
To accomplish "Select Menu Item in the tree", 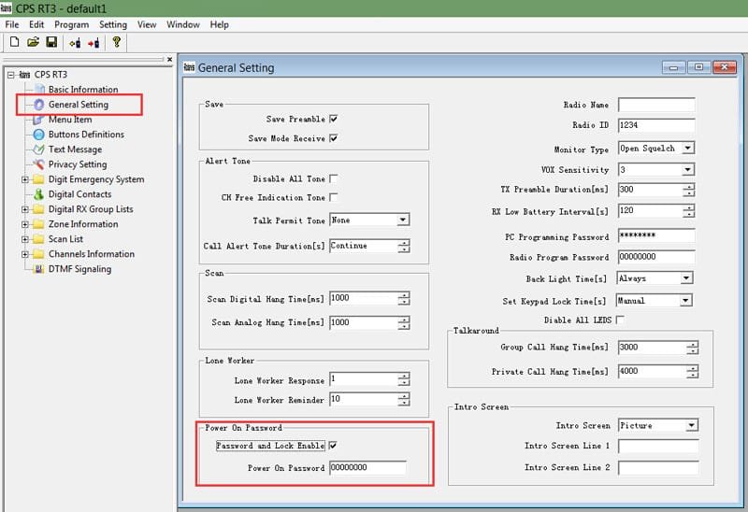I will coord(70,120).
